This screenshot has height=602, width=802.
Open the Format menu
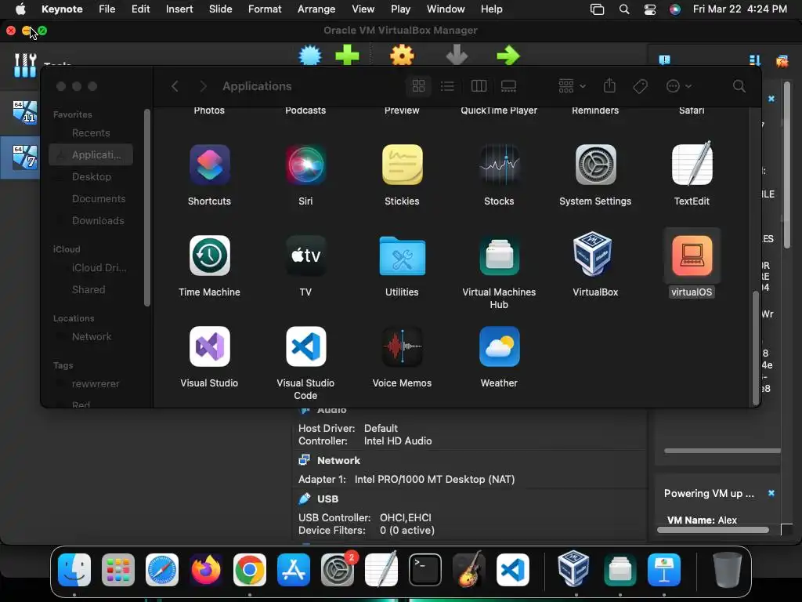coord(265,9)
